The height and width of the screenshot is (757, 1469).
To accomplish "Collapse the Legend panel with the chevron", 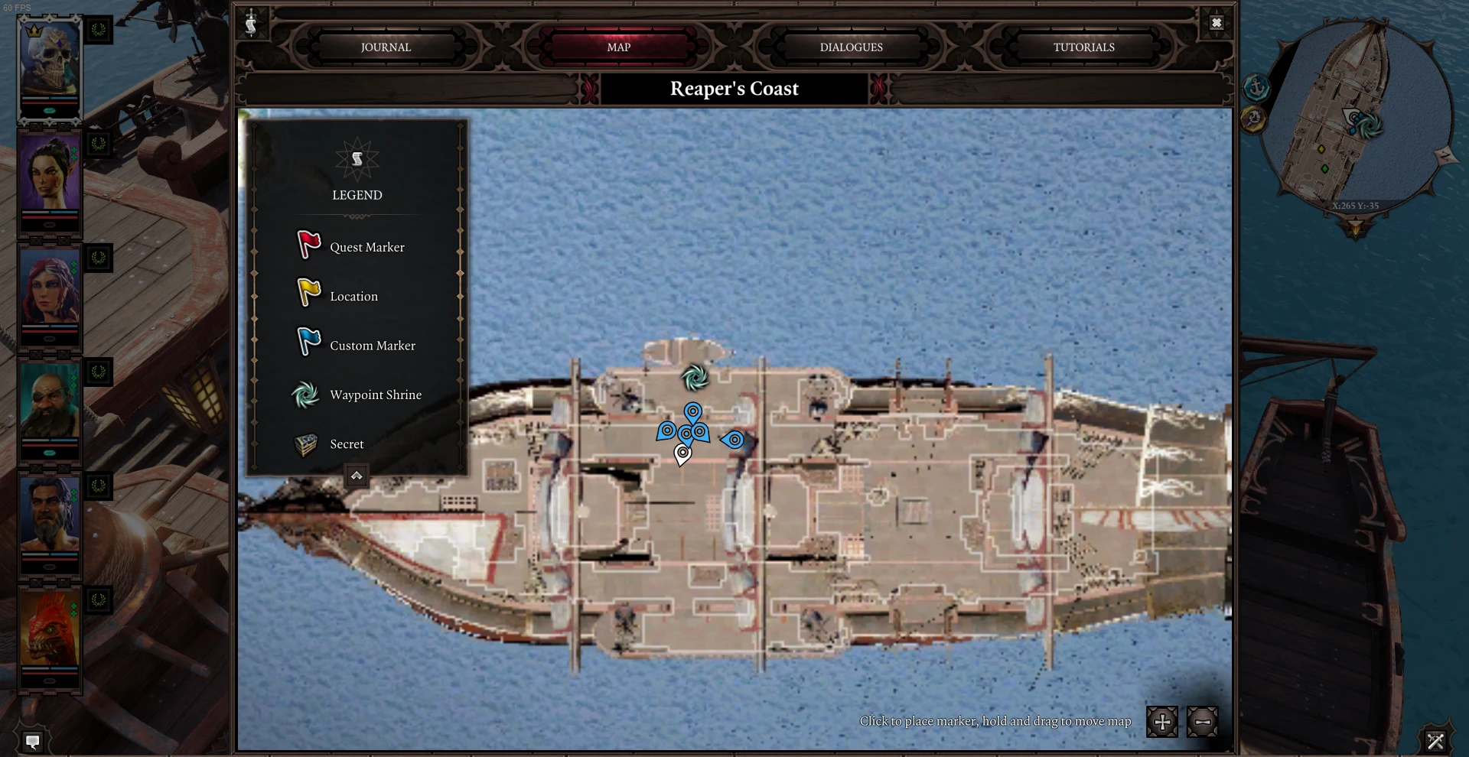I will (357, 476).
